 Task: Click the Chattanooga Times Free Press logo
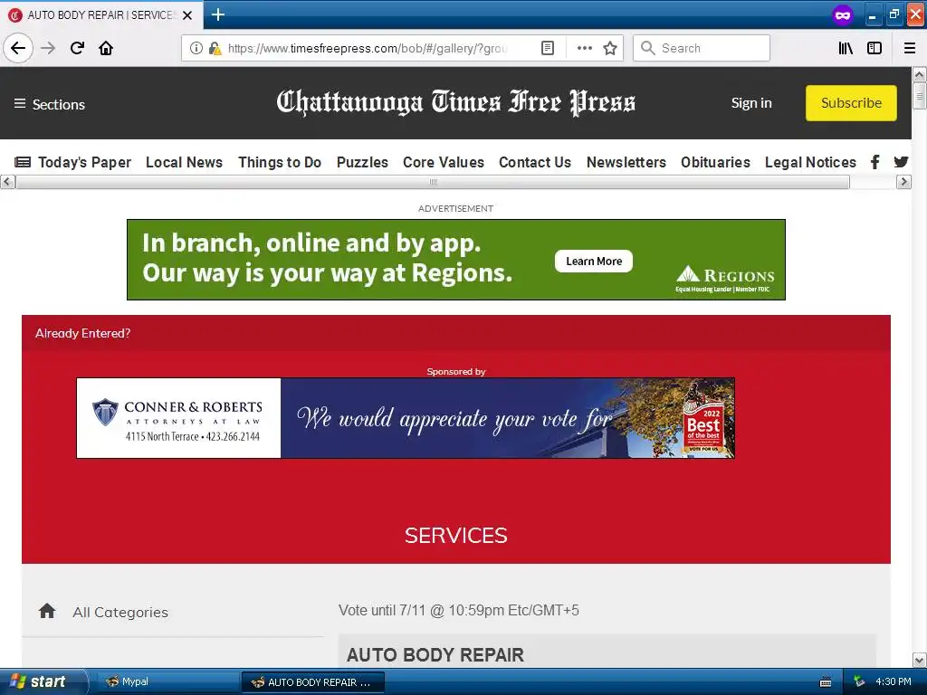pos(456,102)
